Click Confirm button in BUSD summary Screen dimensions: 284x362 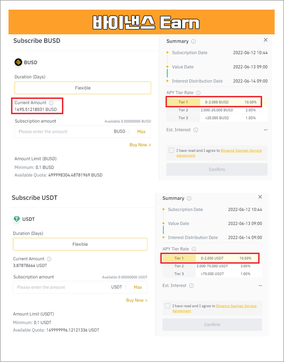[x=217, y=169]
